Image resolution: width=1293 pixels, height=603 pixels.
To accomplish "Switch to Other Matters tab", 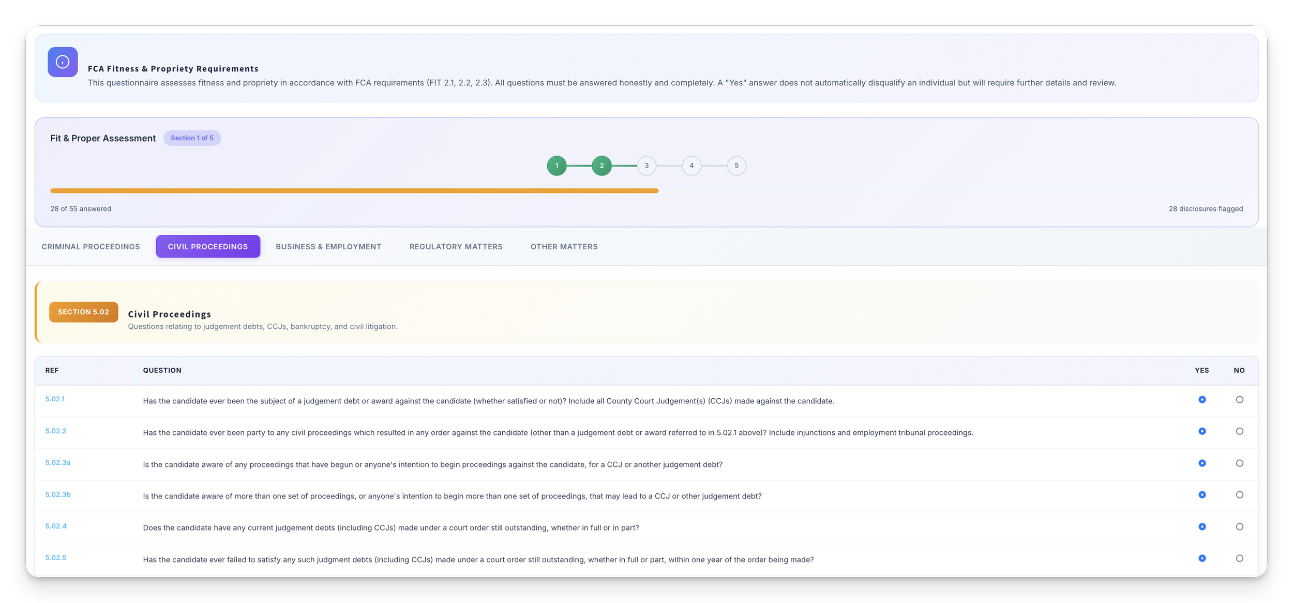I will (x=564, y=247).
